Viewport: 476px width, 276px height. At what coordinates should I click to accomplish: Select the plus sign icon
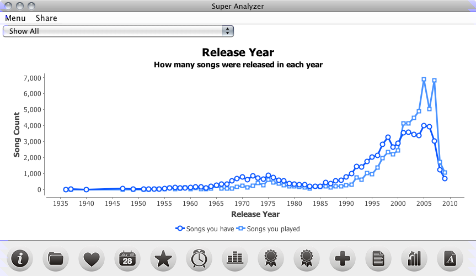pos(342,259)
